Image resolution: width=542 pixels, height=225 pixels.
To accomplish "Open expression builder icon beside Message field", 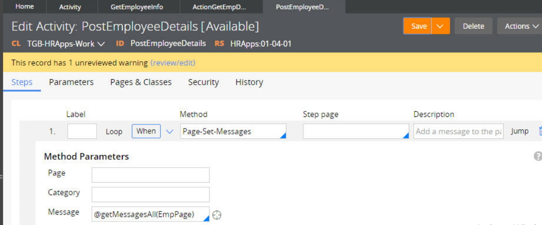I will (216, 215).
